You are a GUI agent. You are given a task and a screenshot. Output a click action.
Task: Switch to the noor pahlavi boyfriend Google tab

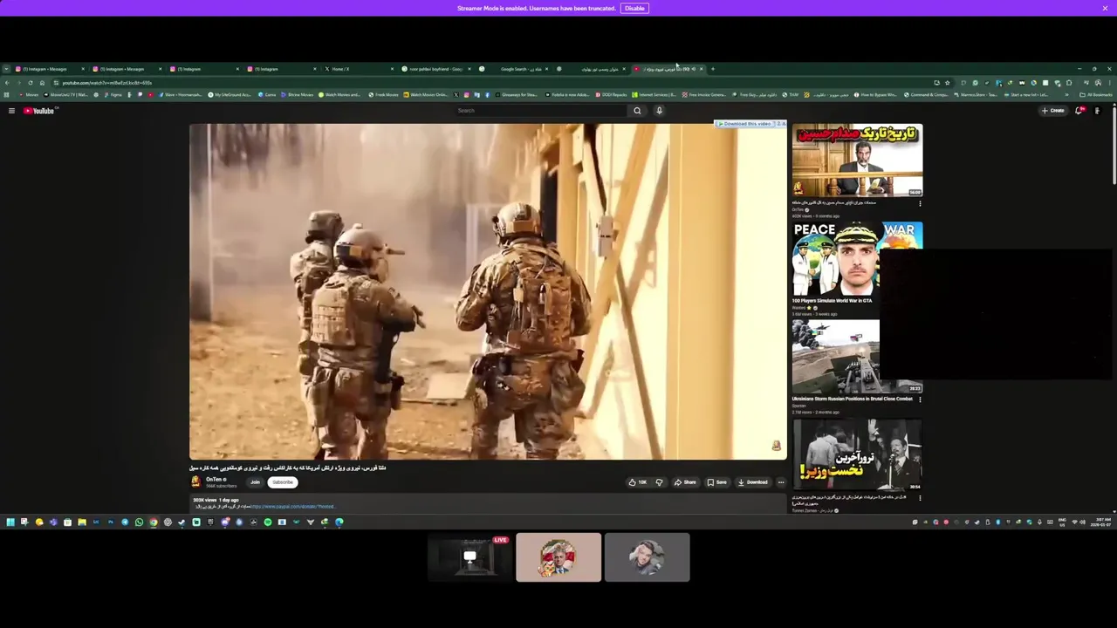point(435,69)
